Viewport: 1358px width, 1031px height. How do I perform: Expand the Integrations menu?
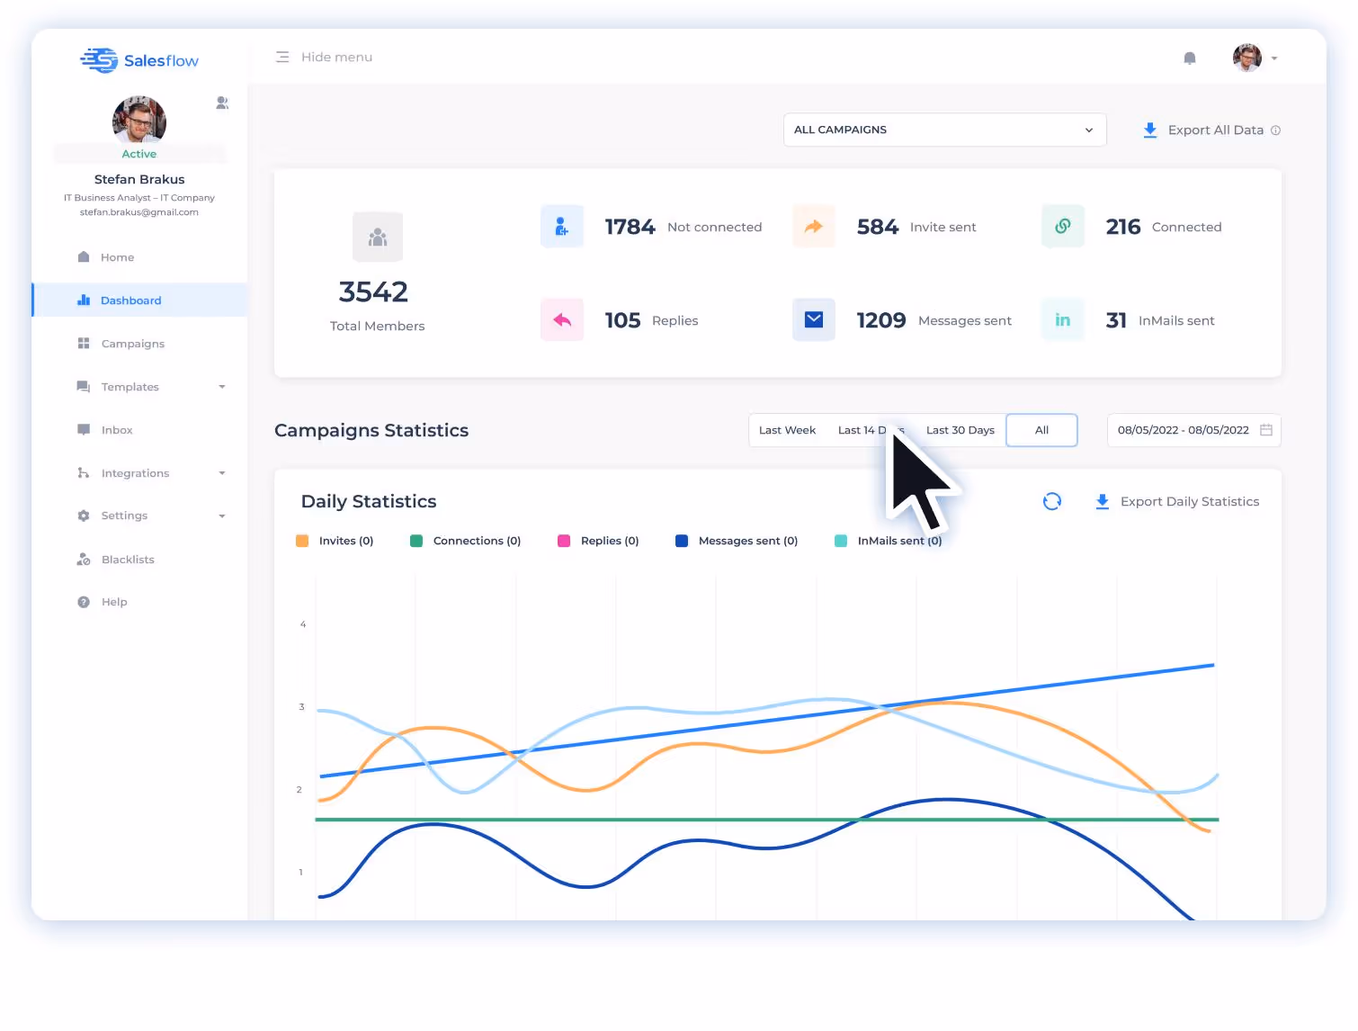tap(135, 472)
